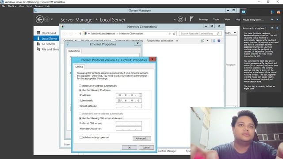Open VirtualBox Machine menu

point(12,6)
